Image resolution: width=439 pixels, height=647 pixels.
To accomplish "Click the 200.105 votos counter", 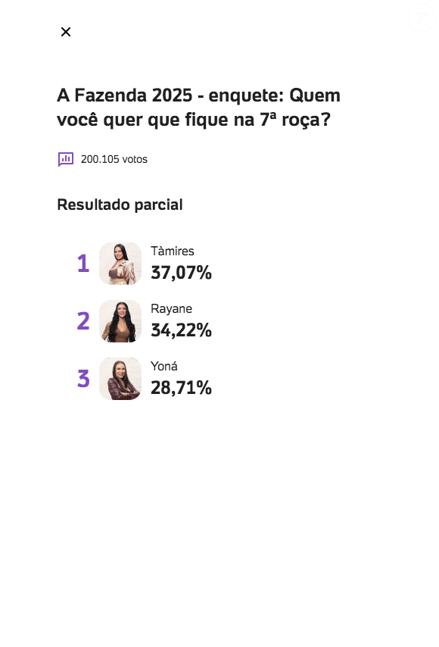I will coord(114,159).
